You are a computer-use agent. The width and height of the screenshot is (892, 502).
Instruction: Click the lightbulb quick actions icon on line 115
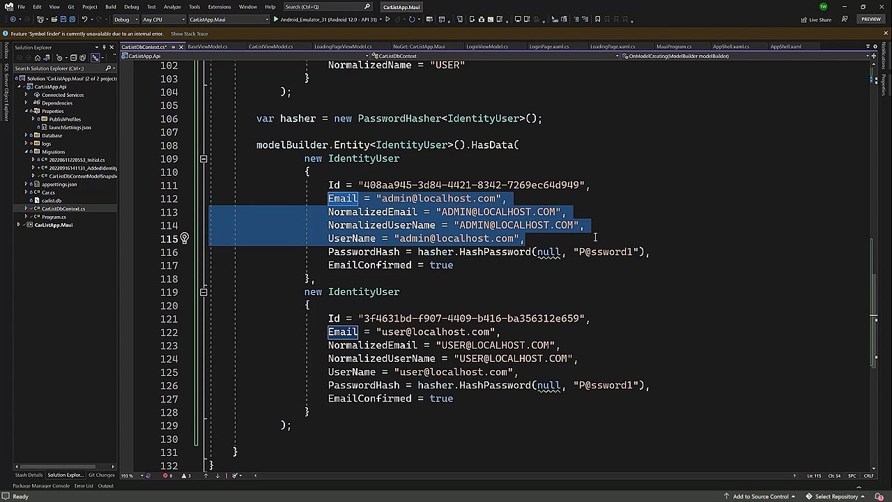coord(184,238)
